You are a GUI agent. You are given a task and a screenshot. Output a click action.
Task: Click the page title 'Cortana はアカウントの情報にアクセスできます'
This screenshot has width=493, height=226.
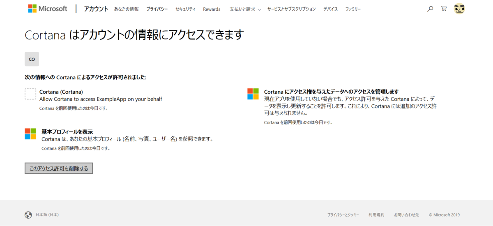coord(134,35)
